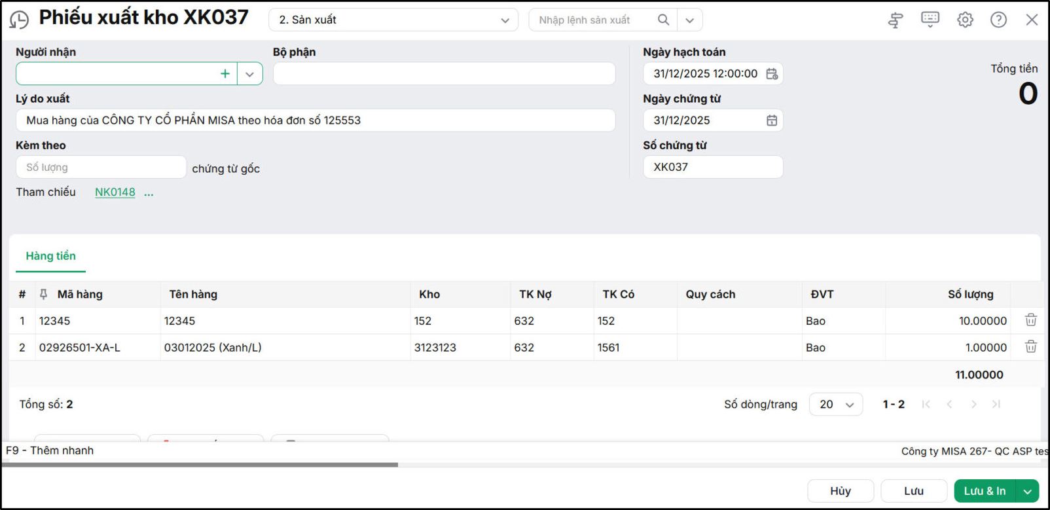
Task: Open rows per page dropdown showing 20
Action: [836, 405]
